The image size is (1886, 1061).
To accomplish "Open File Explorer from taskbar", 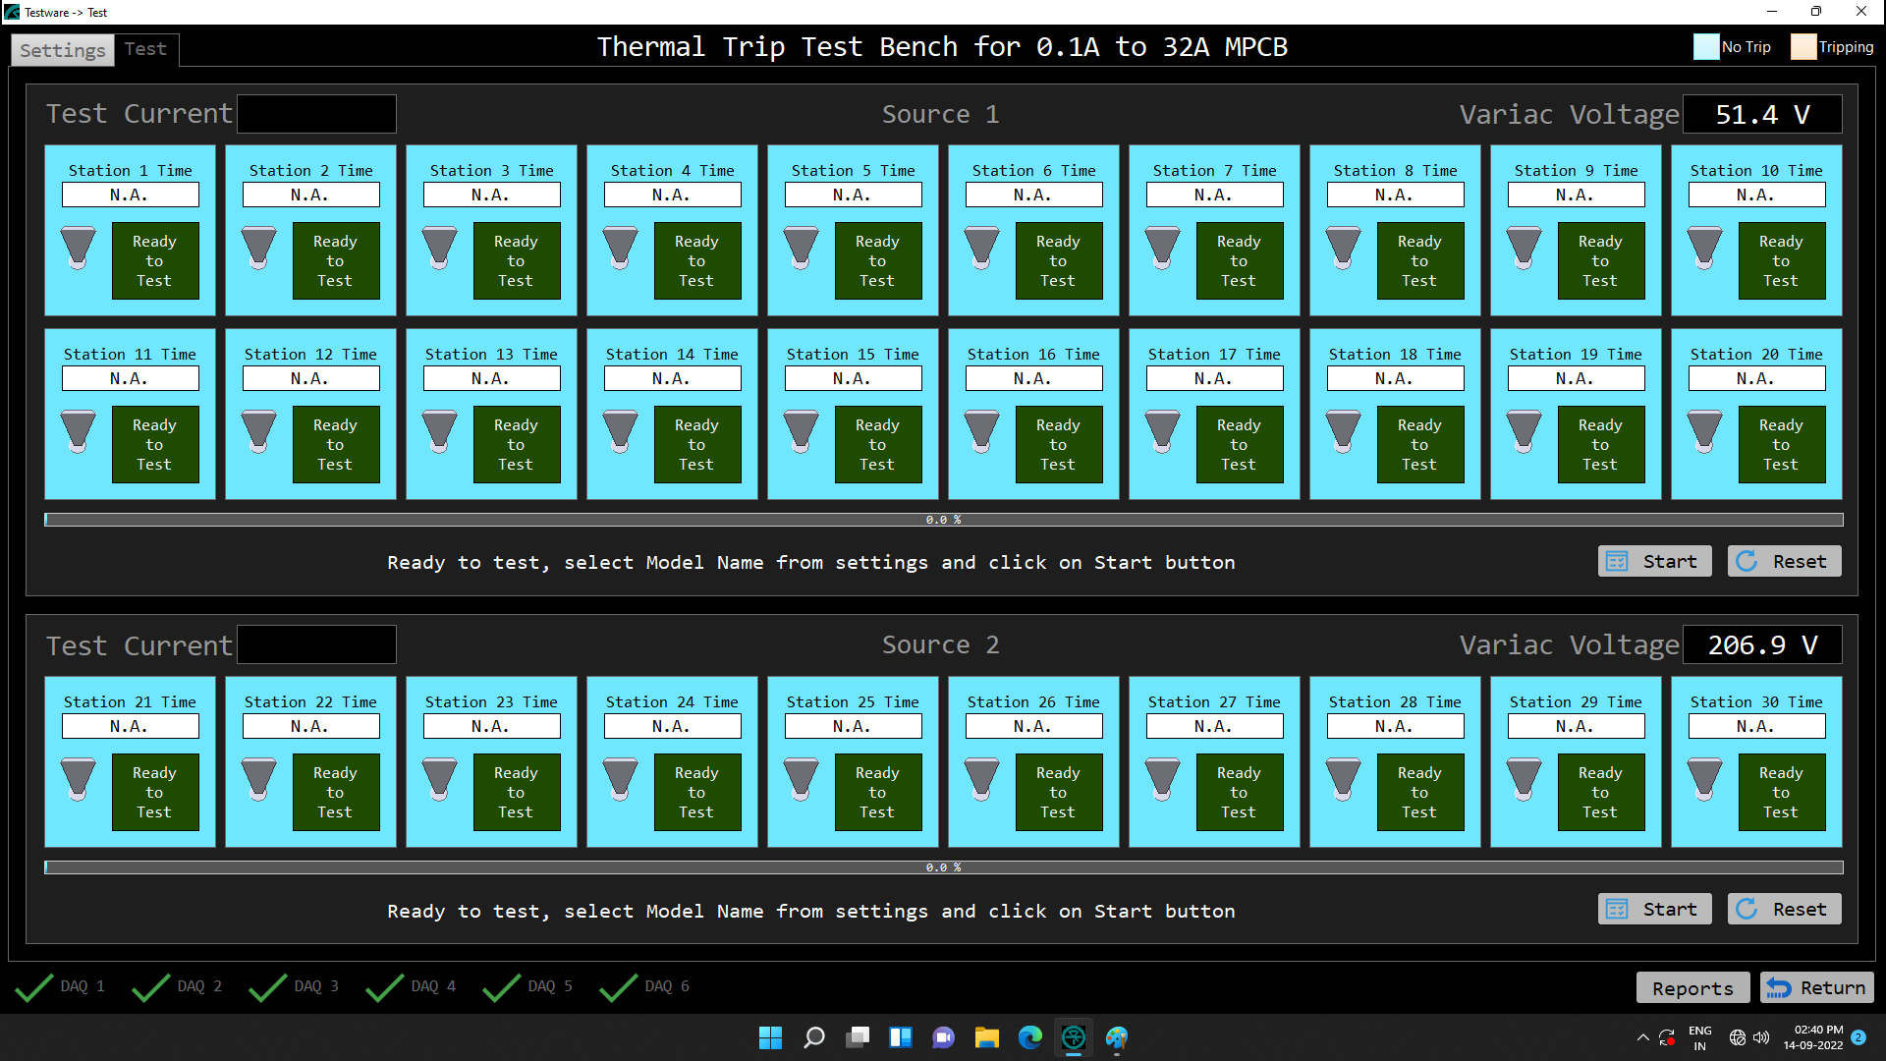I will click(986, 1037).
